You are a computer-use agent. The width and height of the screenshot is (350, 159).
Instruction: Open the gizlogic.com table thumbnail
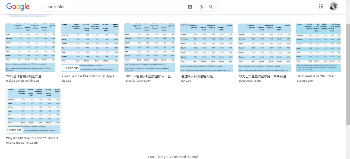[318, 48]
